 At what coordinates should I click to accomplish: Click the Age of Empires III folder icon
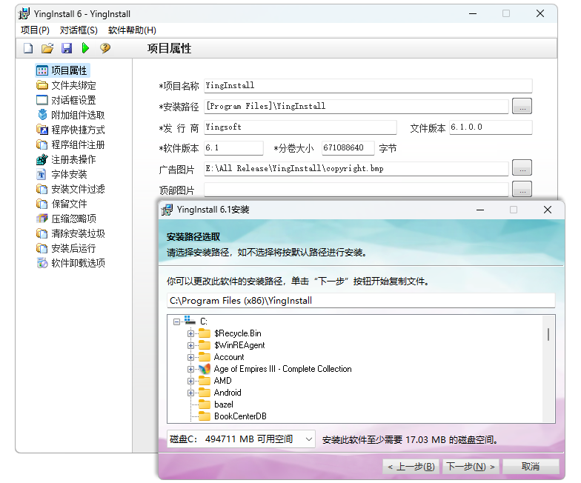point(205,369)
